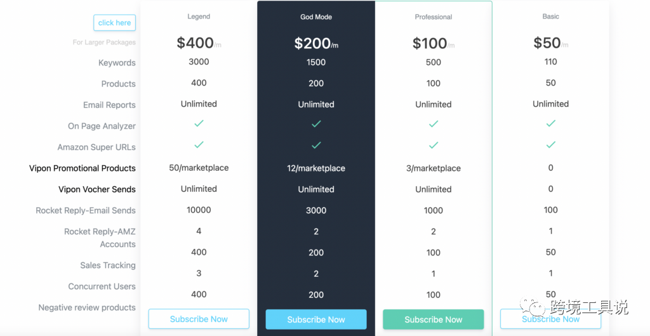Click the On Page Analyzer checkmark under Professional
The image size is (650, 336).
pos(434,124)
